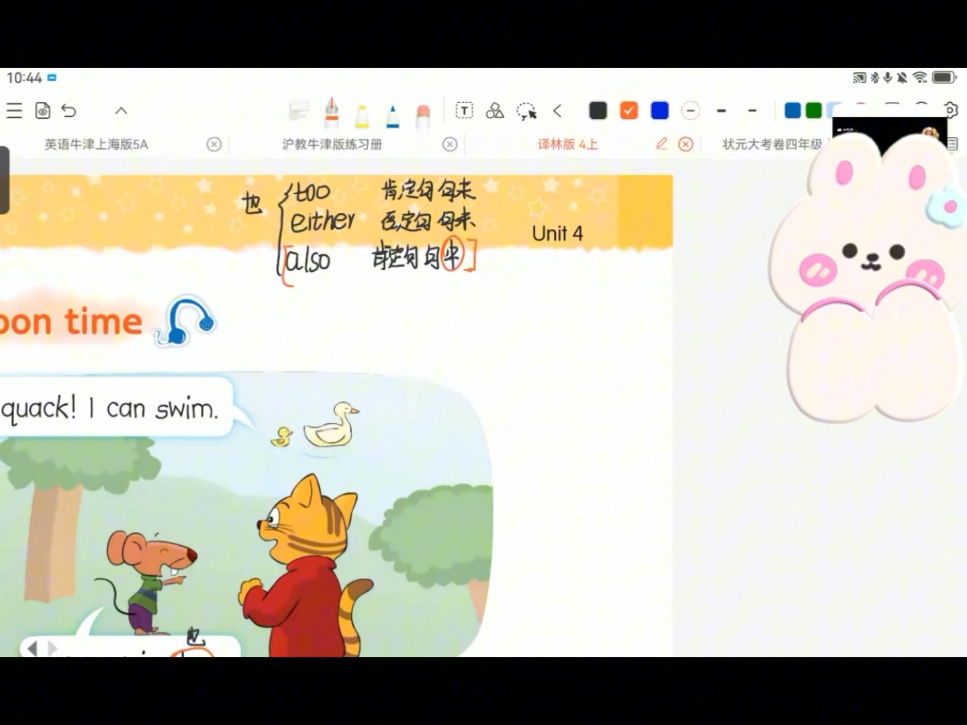The image size is (967, 725).
Task: Tap the left edge side-panel handle
Action: click(4, 180)
